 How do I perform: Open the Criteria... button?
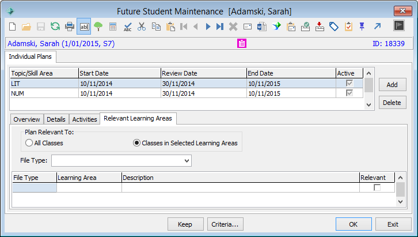pos(225,224)
